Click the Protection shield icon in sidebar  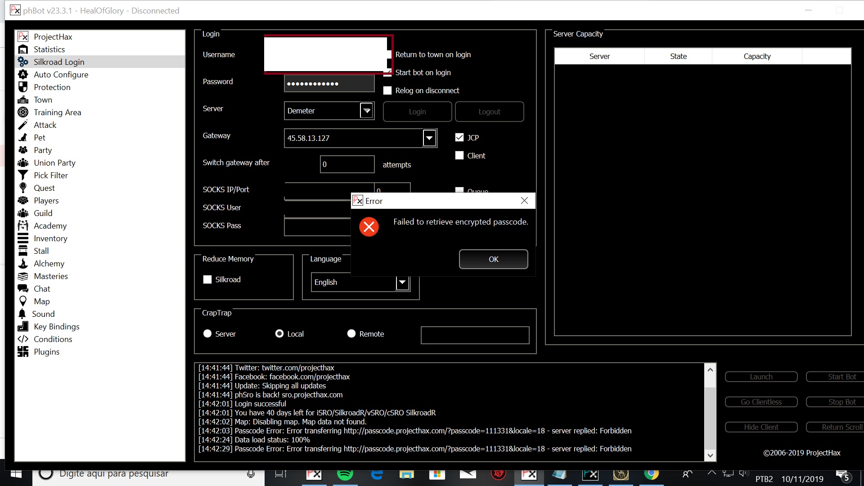(23, 87)
